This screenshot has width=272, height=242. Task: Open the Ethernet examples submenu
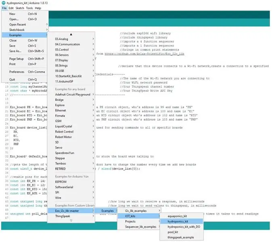coord(71,111)
